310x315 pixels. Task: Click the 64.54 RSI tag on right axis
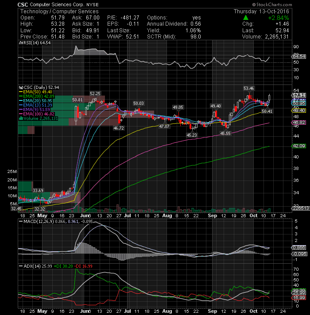pos(299,57)
